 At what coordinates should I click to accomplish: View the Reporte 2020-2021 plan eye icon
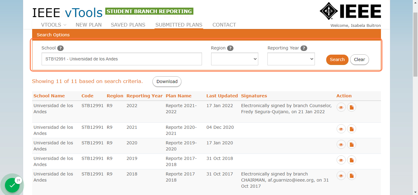[x=341, y=129]
